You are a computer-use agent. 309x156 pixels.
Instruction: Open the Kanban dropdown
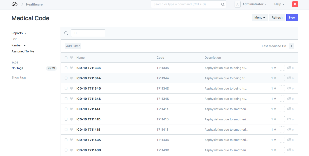[x=19, y=45]
